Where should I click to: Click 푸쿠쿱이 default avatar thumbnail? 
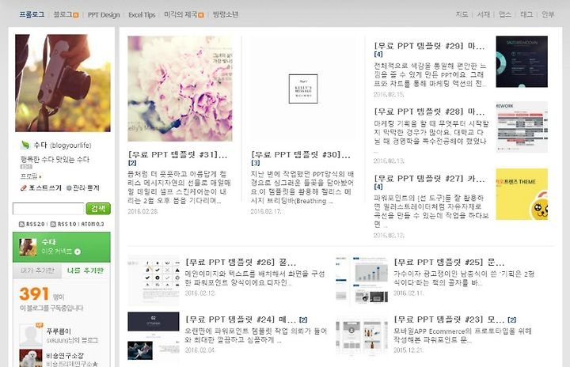click(31, 335)
